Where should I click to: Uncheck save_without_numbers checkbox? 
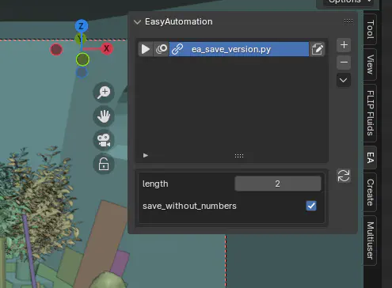pyautogui.click(x=311, y=206)
